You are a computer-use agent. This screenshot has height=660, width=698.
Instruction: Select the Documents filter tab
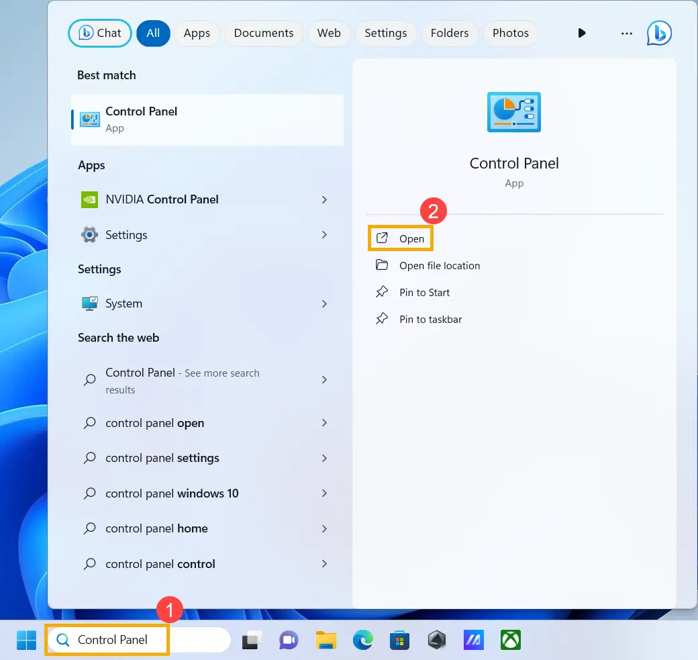263,33
